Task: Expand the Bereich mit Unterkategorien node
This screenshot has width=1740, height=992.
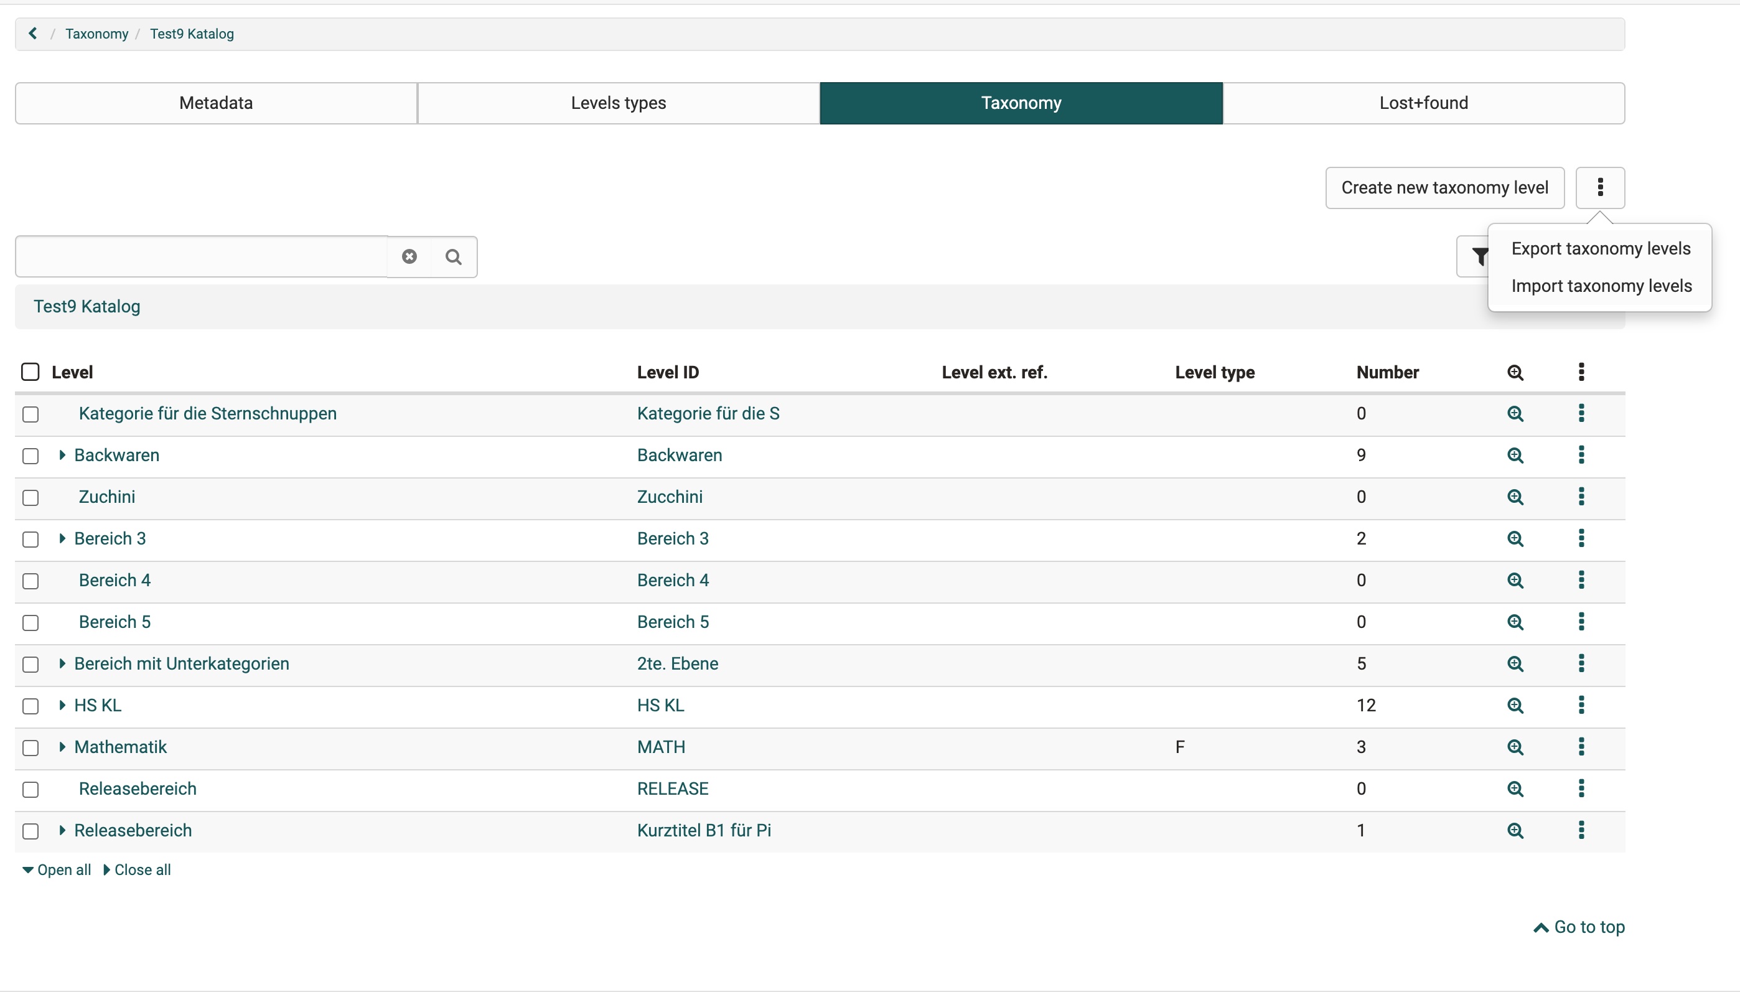Action: coord(62,663)
